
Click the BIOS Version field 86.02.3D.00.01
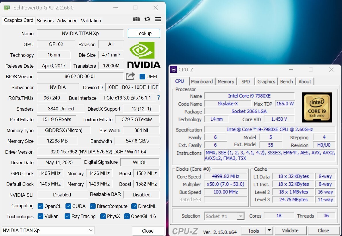[80, 76]
